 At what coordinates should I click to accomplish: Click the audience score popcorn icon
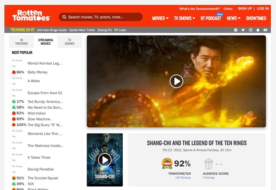tap(208, 163)
